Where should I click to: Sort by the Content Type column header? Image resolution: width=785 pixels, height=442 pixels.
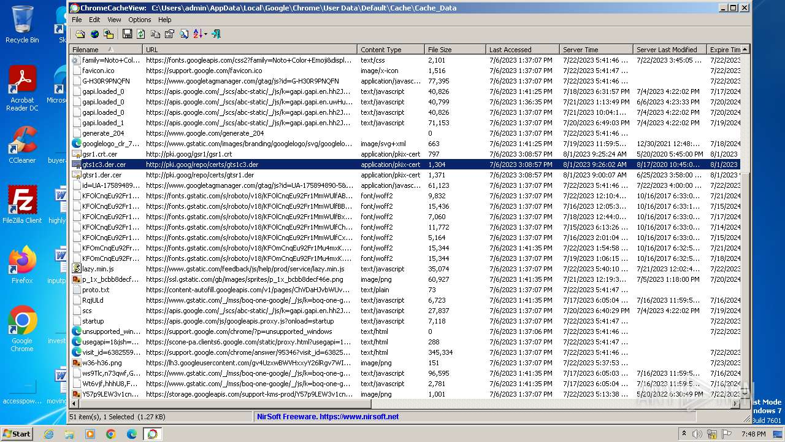point(391,50)
